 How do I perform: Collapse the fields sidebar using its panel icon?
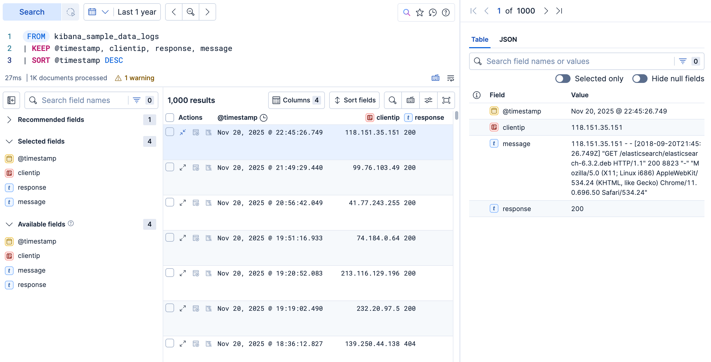[11, 100]
